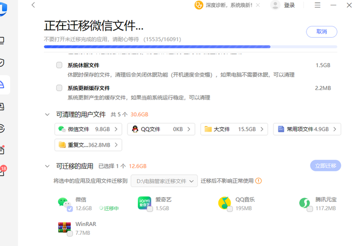The width and height of the screenshot is (358, 246).
Task: Click the 2.2MB size of 系统更新缓存文件
Action: click(323, 88)
